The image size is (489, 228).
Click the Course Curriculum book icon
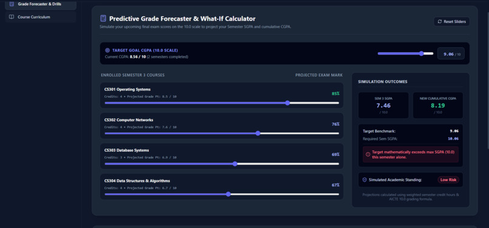click(x=12, y=17)
